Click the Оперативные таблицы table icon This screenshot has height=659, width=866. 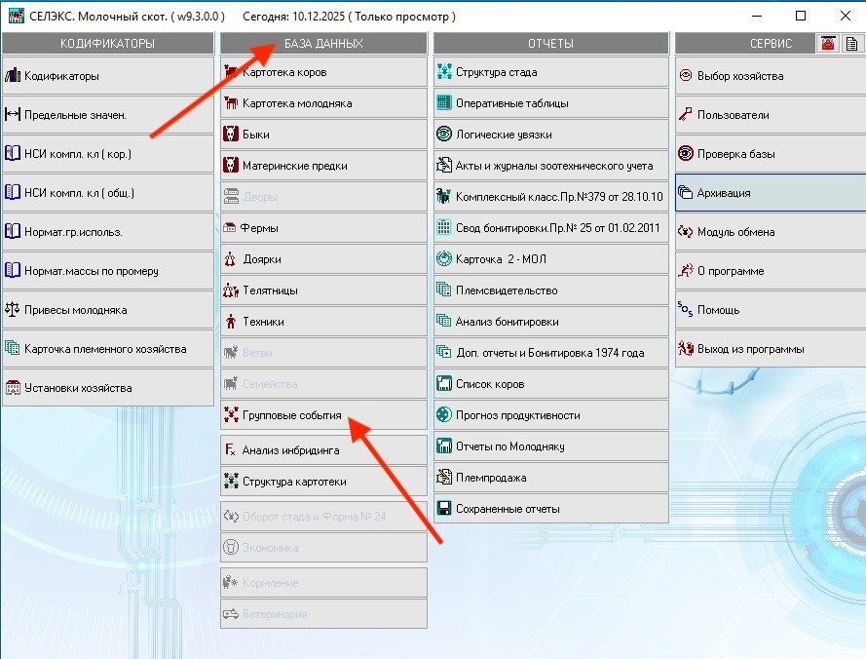444,102
